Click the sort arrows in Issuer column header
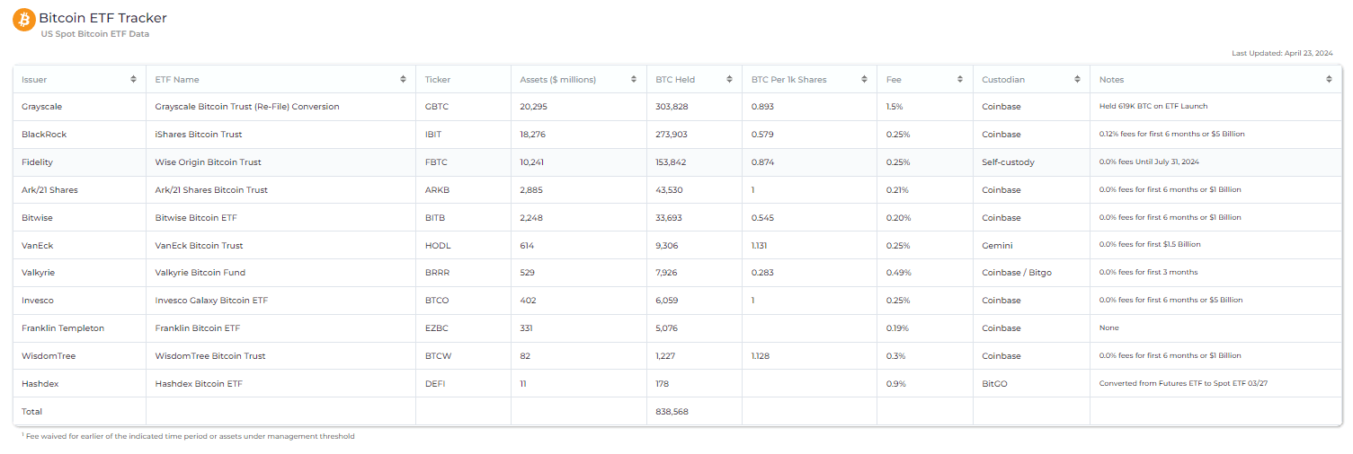 pyautogui.click(x=133, y=80)
